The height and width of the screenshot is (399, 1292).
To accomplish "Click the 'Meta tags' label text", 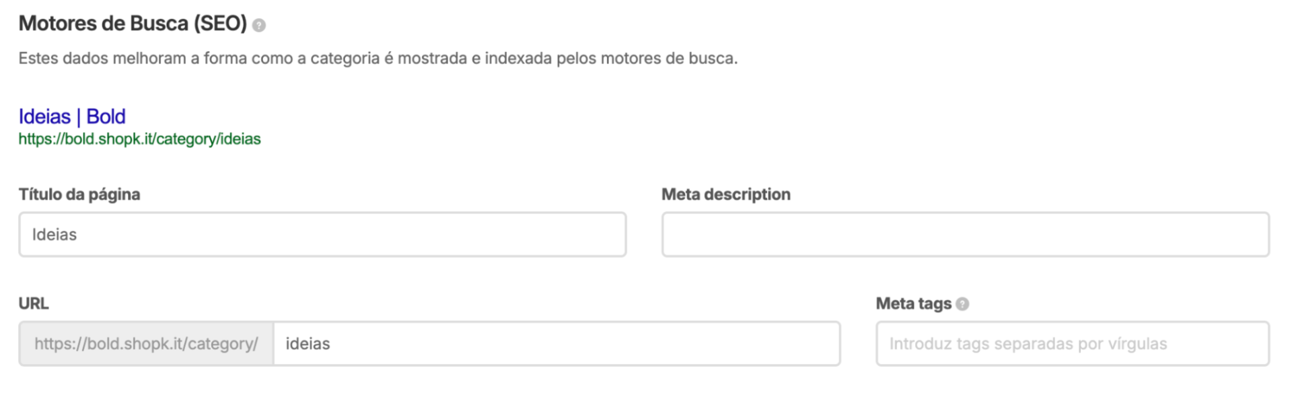I will pyautogui.click(x=913, y=303).
